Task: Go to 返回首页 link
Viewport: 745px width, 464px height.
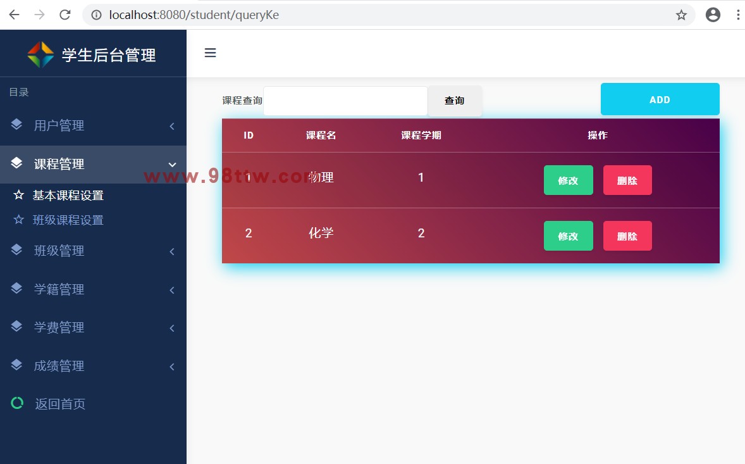Action: (60, 404)
